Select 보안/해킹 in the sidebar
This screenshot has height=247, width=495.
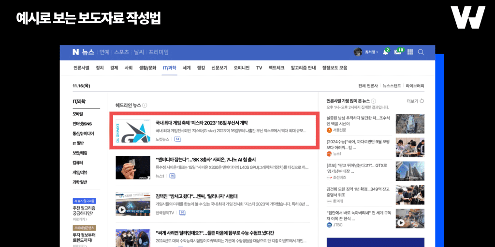(x=80, y=153)
